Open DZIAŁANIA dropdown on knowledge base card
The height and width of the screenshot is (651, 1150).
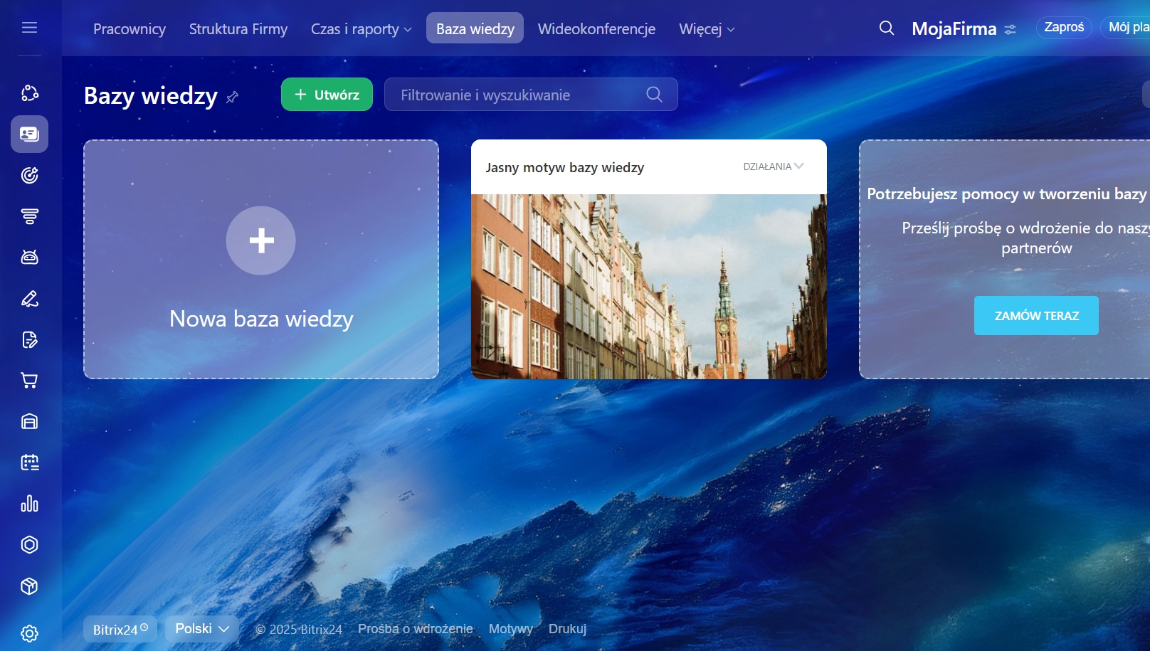point(773,166)
